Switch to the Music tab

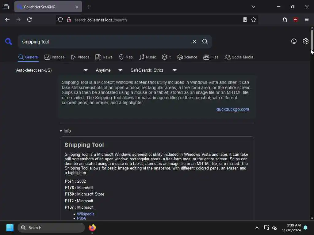147,57
